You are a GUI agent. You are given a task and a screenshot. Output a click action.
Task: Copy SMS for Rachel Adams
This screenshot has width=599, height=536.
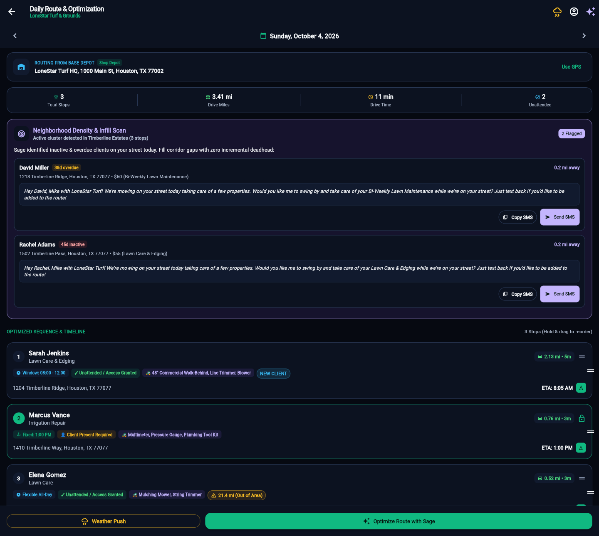point(518,294)
